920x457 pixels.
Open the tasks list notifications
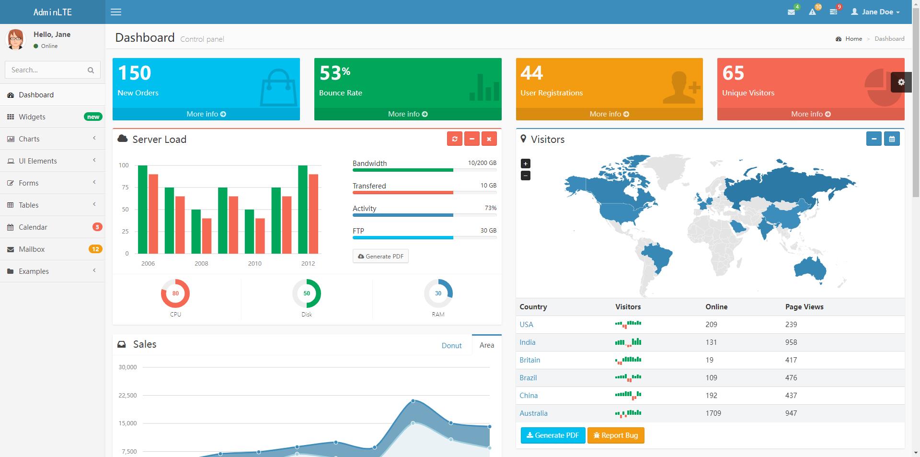[x=834, y=12]
